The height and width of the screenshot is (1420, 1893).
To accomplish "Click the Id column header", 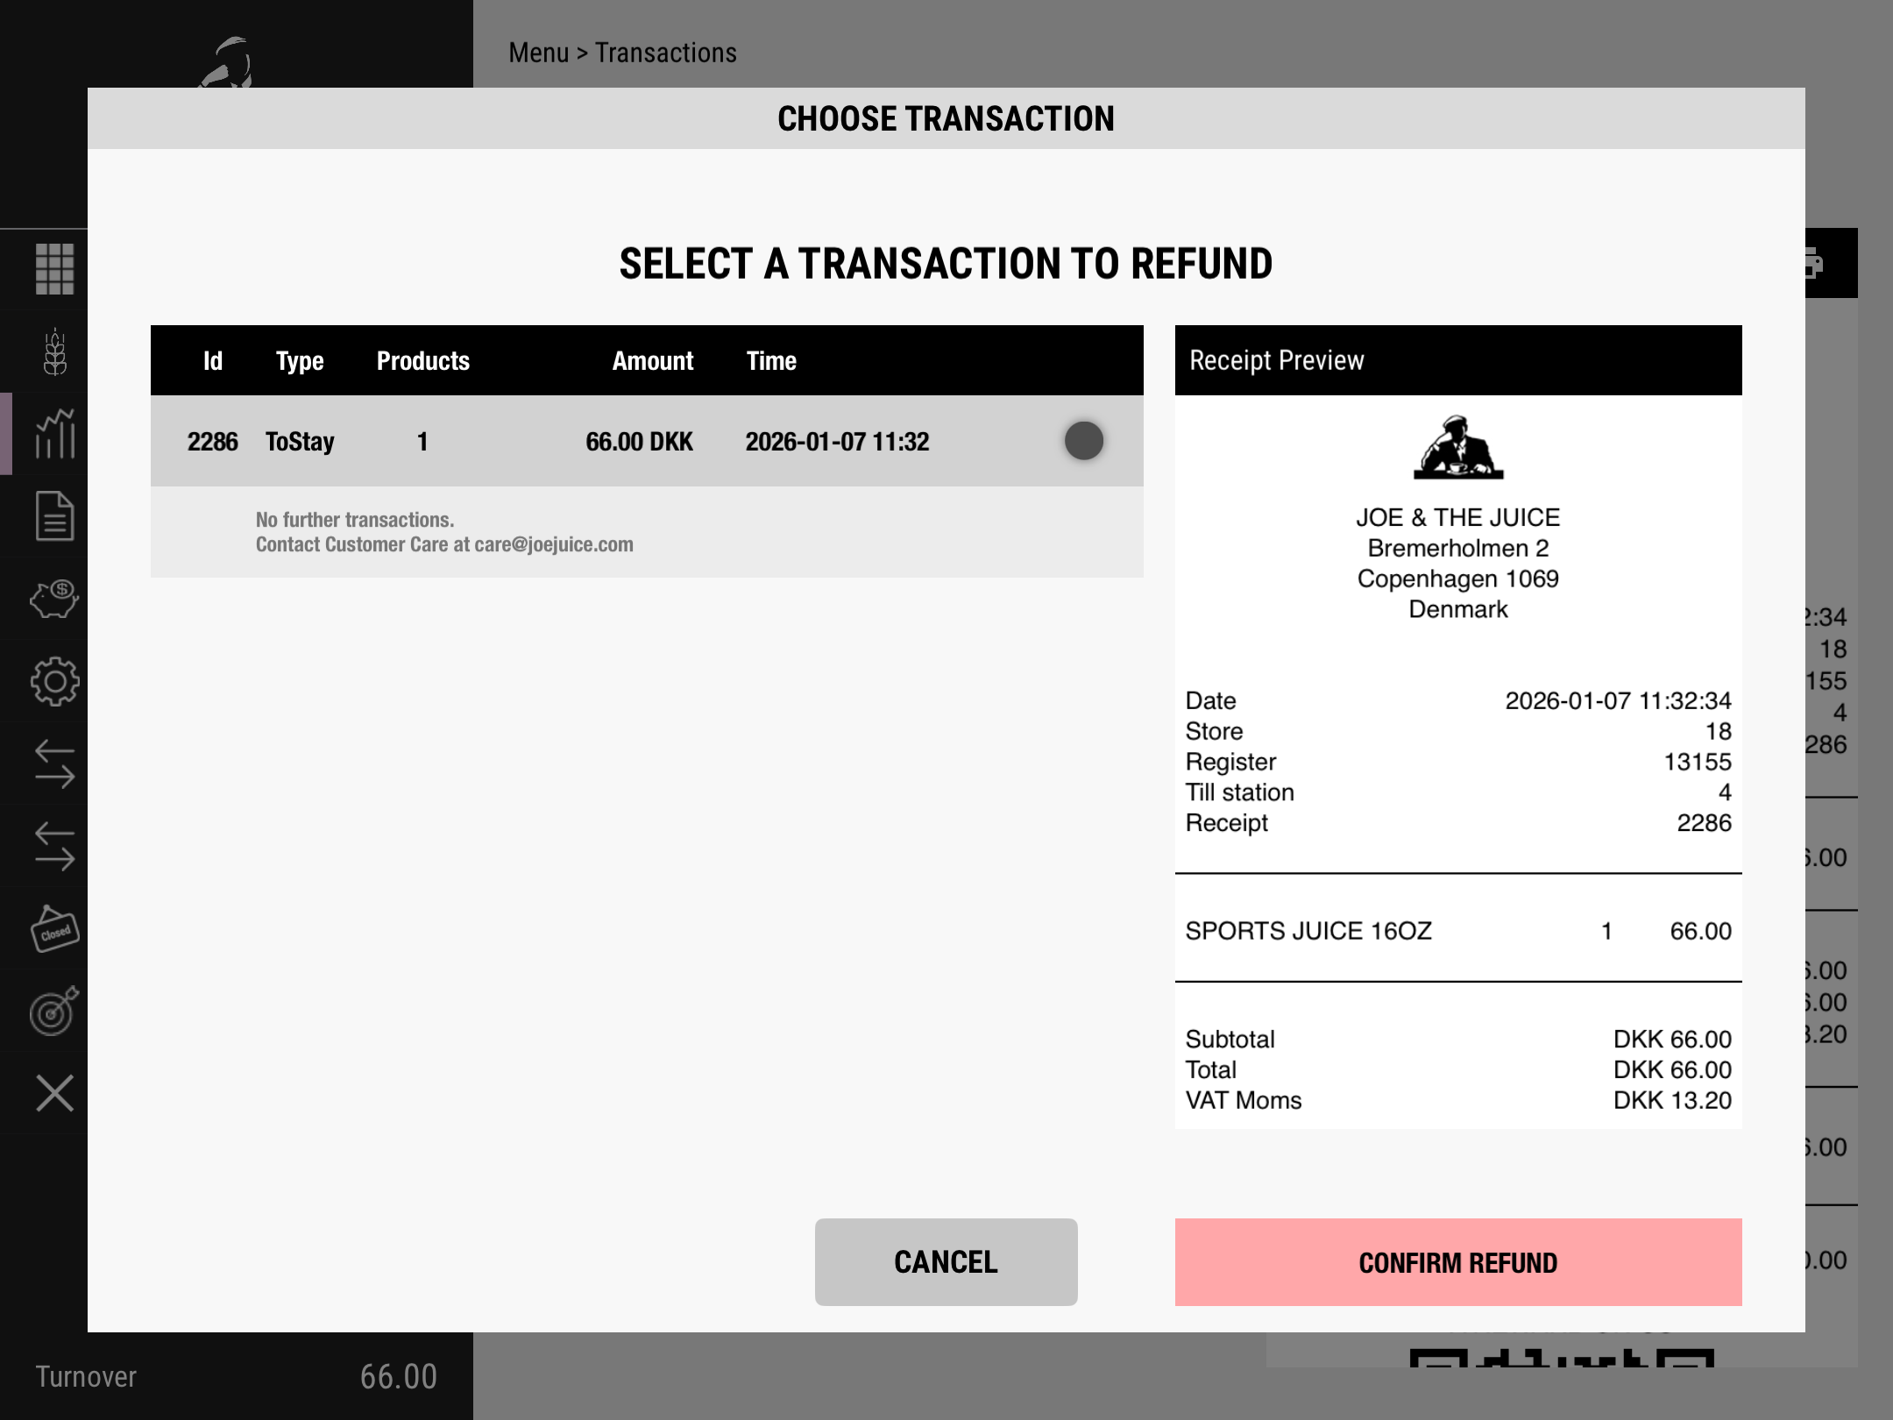I will click(x=212, y=361).
